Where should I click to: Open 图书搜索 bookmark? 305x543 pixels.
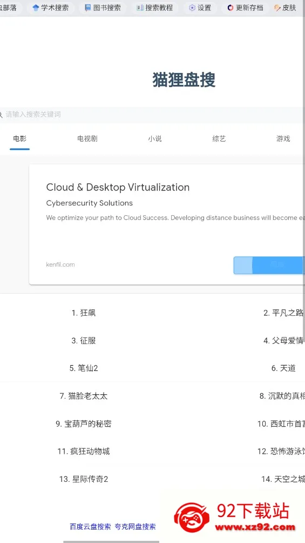coord(103,8)
